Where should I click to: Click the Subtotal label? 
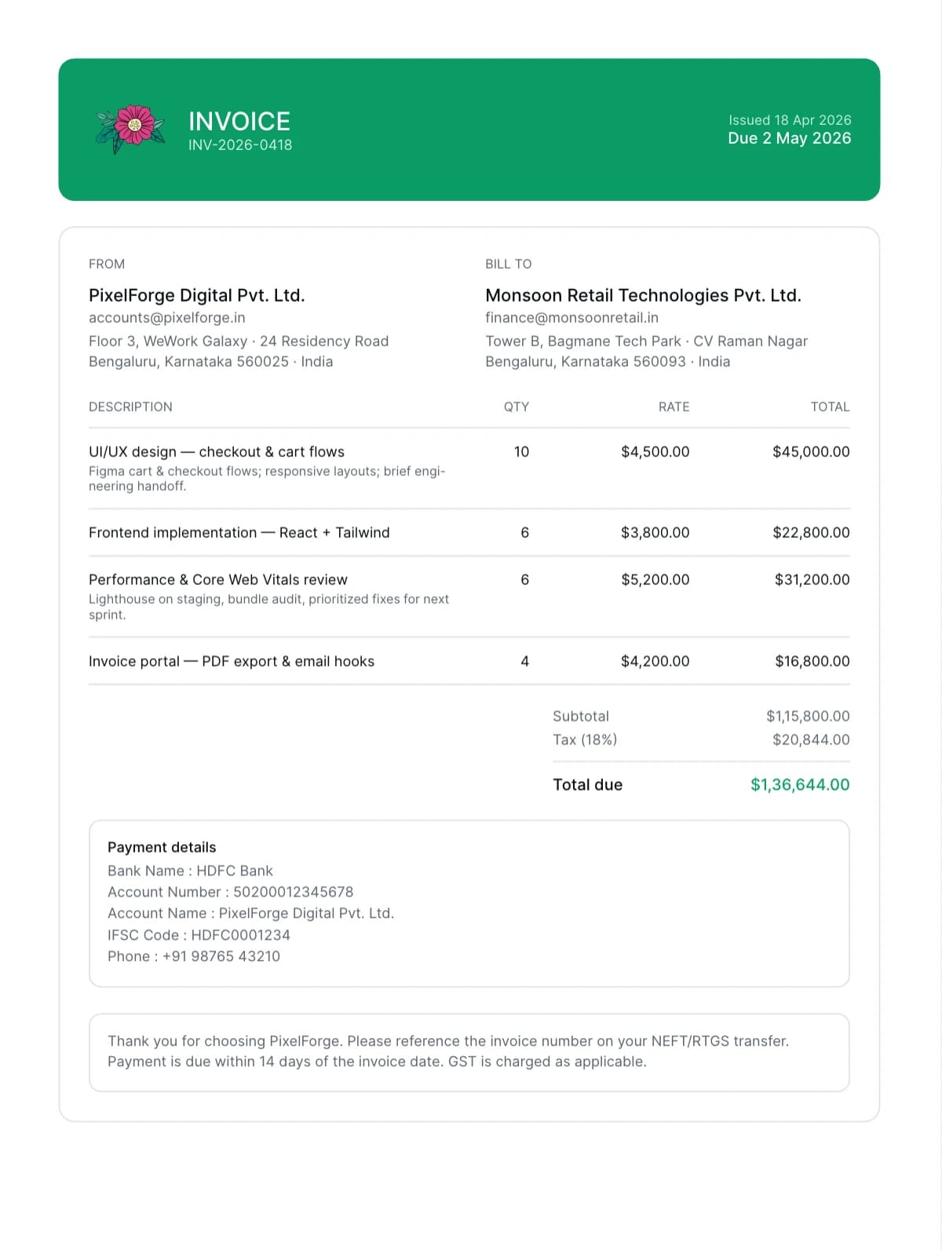581,716
